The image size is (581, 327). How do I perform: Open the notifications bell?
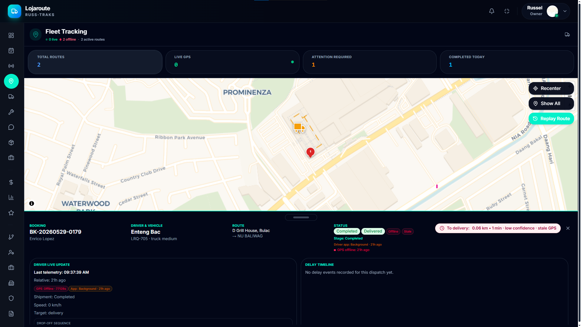click(x=492, y=11)
